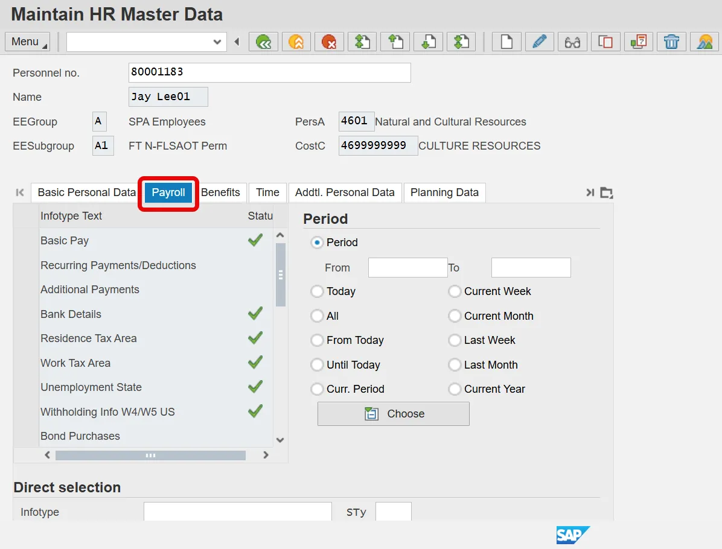The height and width of the screenshot is (549, 722).
Task: Click the Copy record icon
Action: (x=605, y=42)
